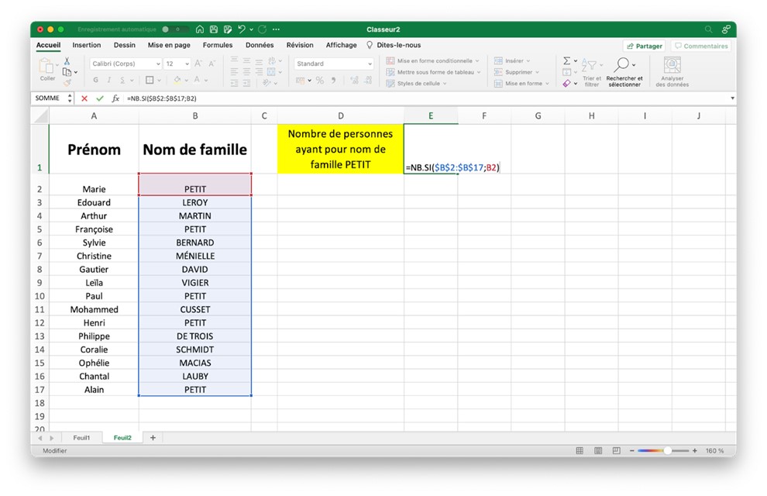Cancel formula entry with red X
The width and height of the screenshot is (767, 496).
point(84,98)
